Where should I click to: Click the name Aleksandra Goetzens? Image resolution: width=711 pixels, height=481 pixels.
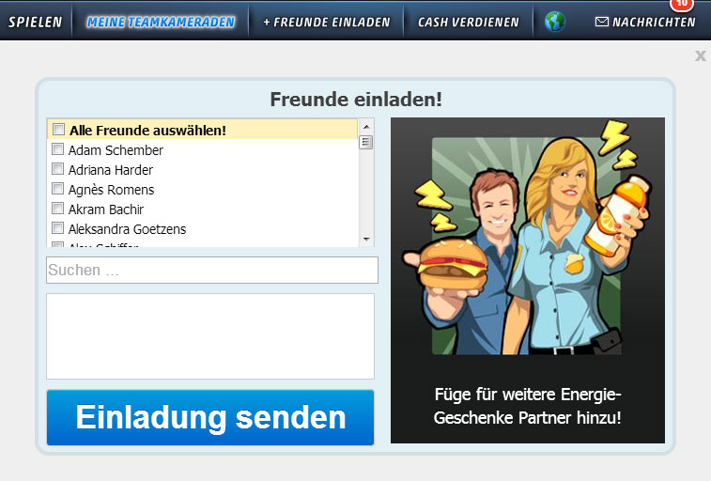pyautogui.click(x=127, y=229)
